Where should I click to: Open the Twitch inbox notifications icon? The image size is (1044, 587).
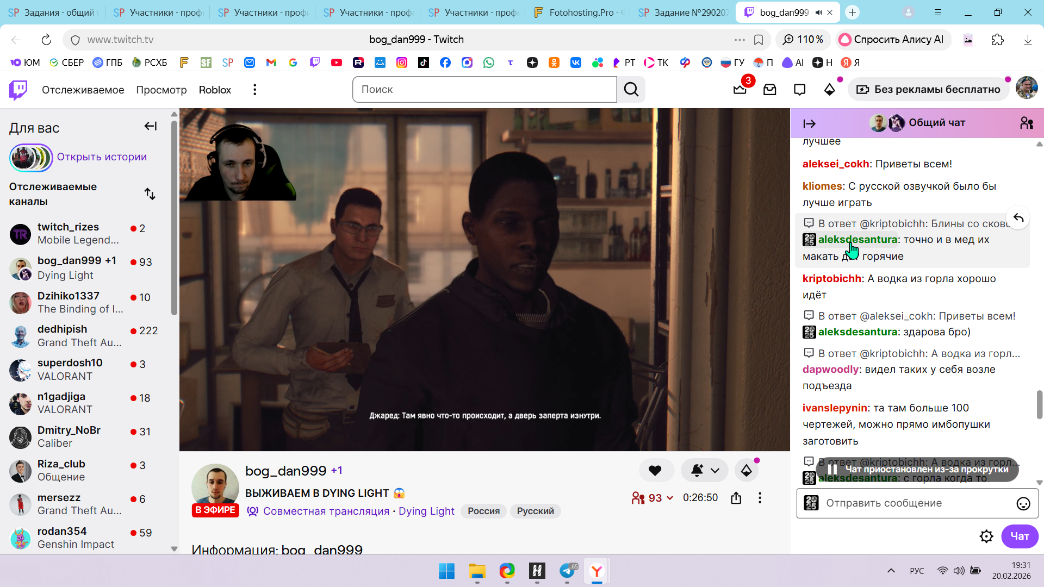(770, 90)
